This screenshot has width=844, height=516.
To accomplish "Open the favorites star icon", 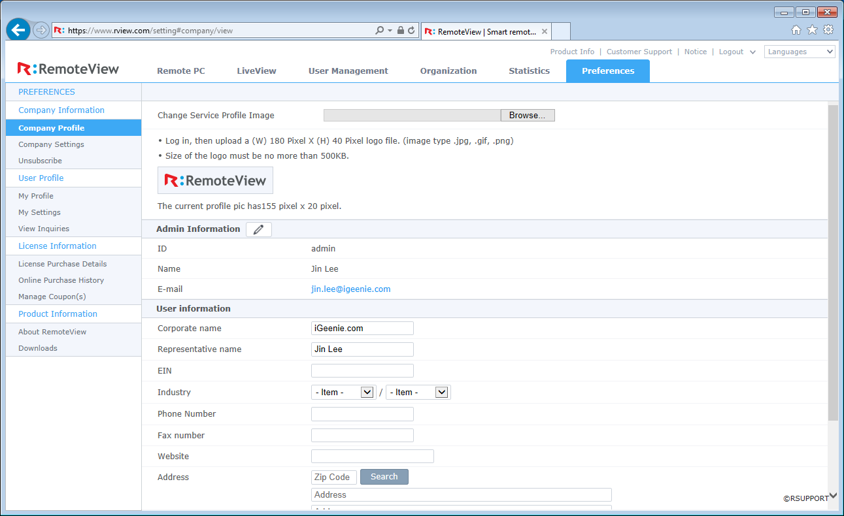I will (x=812, y=29).
